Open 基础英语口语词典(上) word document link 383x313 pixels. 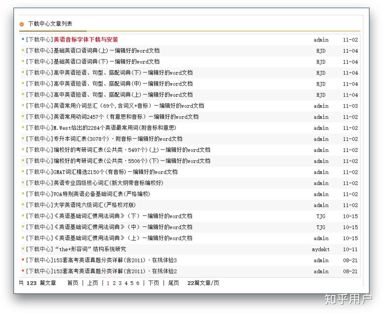[x=106, y=51]
